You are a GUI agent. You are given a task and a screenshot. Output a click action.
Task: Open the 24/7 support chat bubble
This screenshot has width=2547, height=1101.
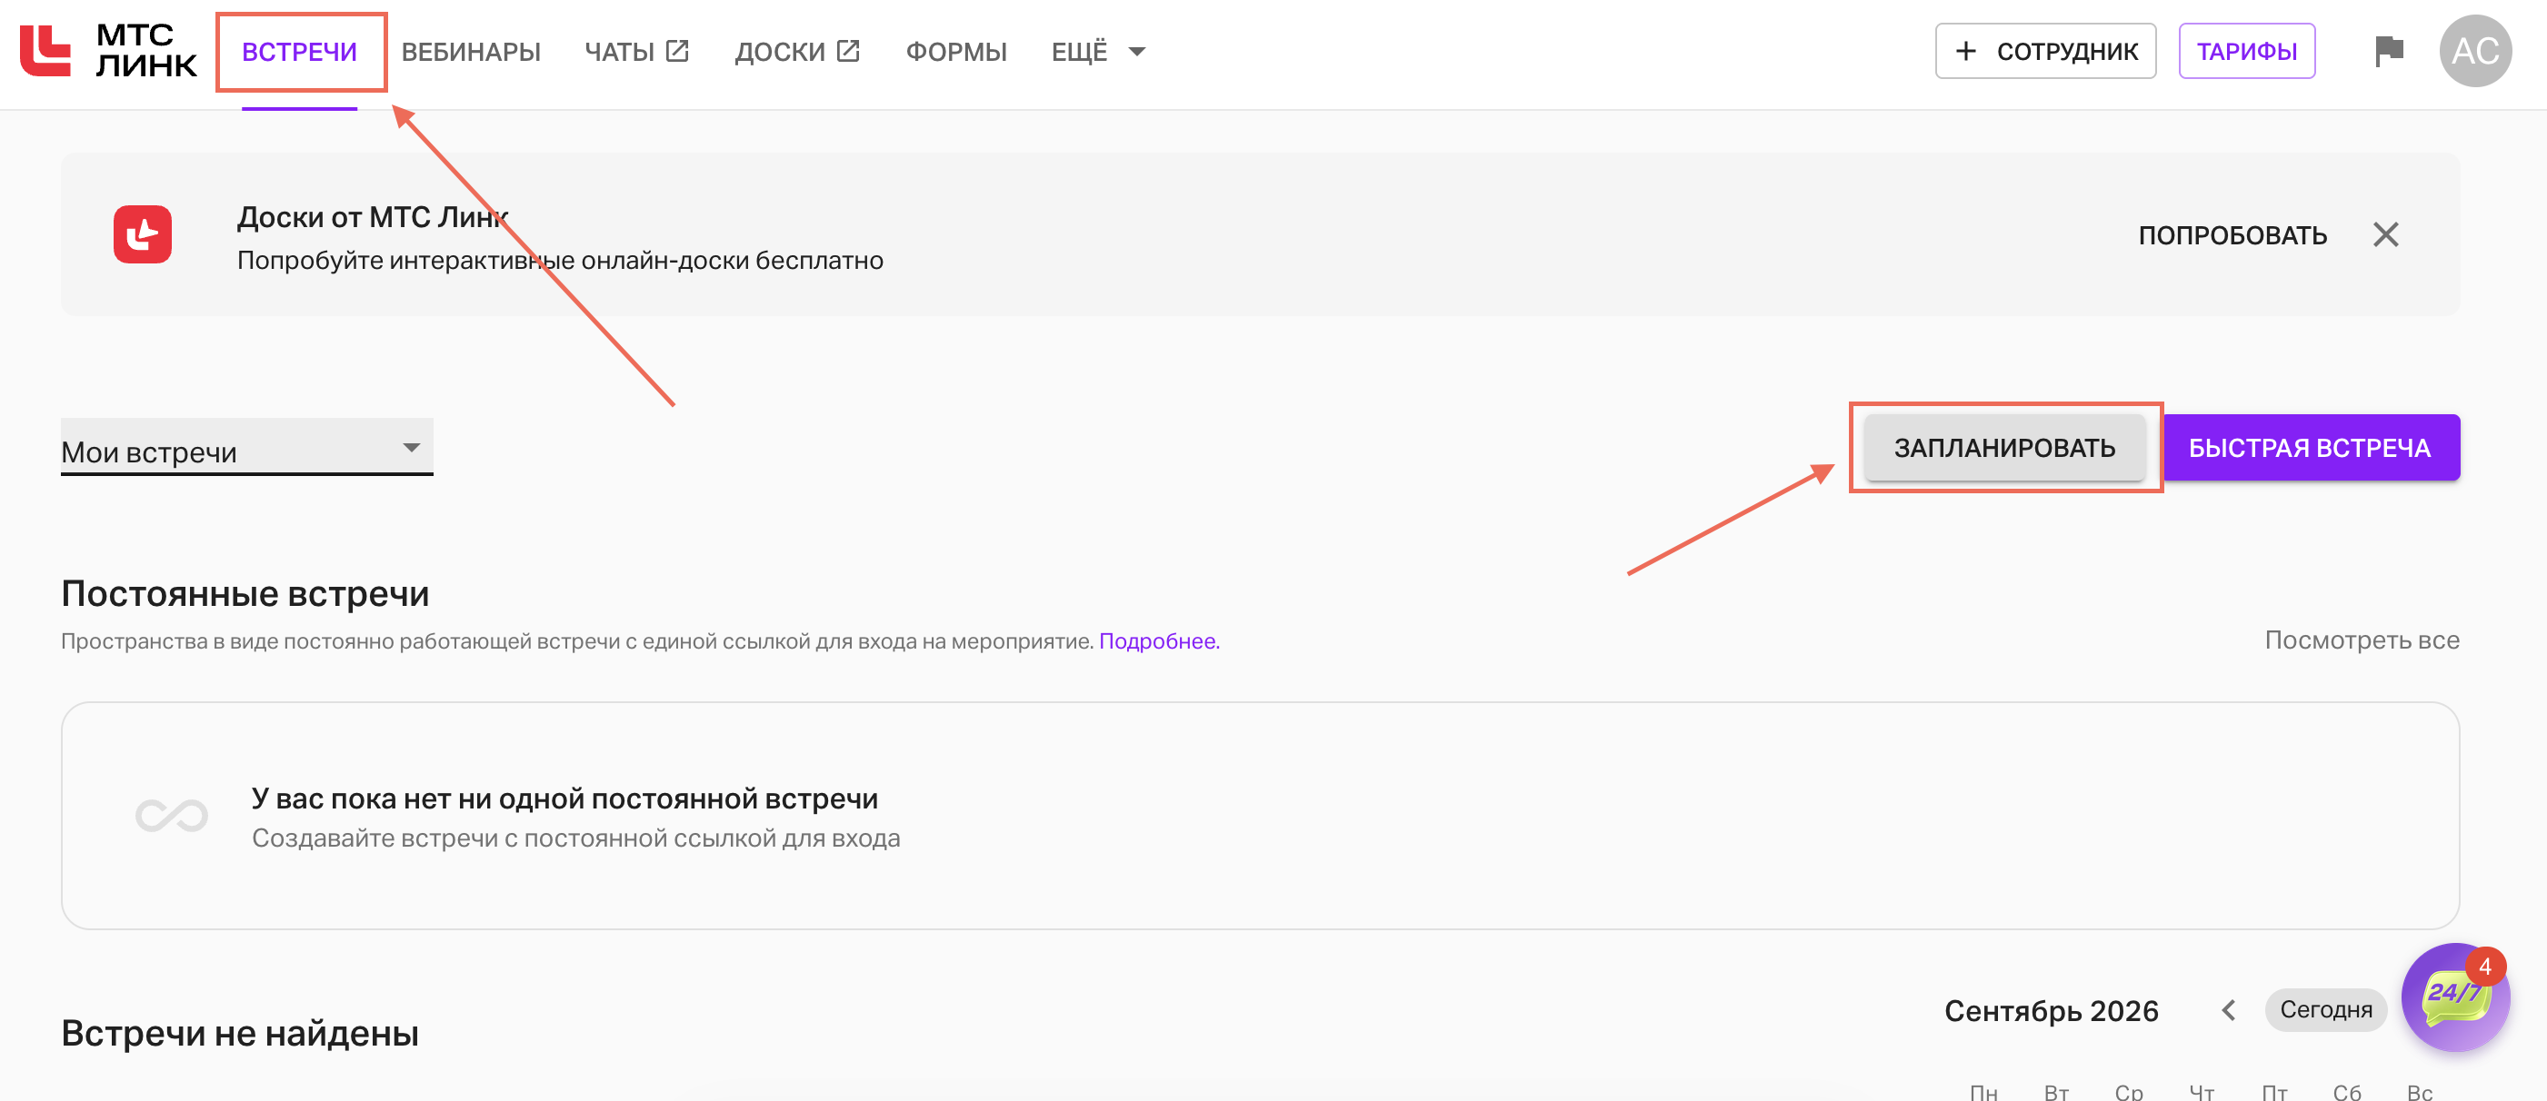pos(2455,997)
